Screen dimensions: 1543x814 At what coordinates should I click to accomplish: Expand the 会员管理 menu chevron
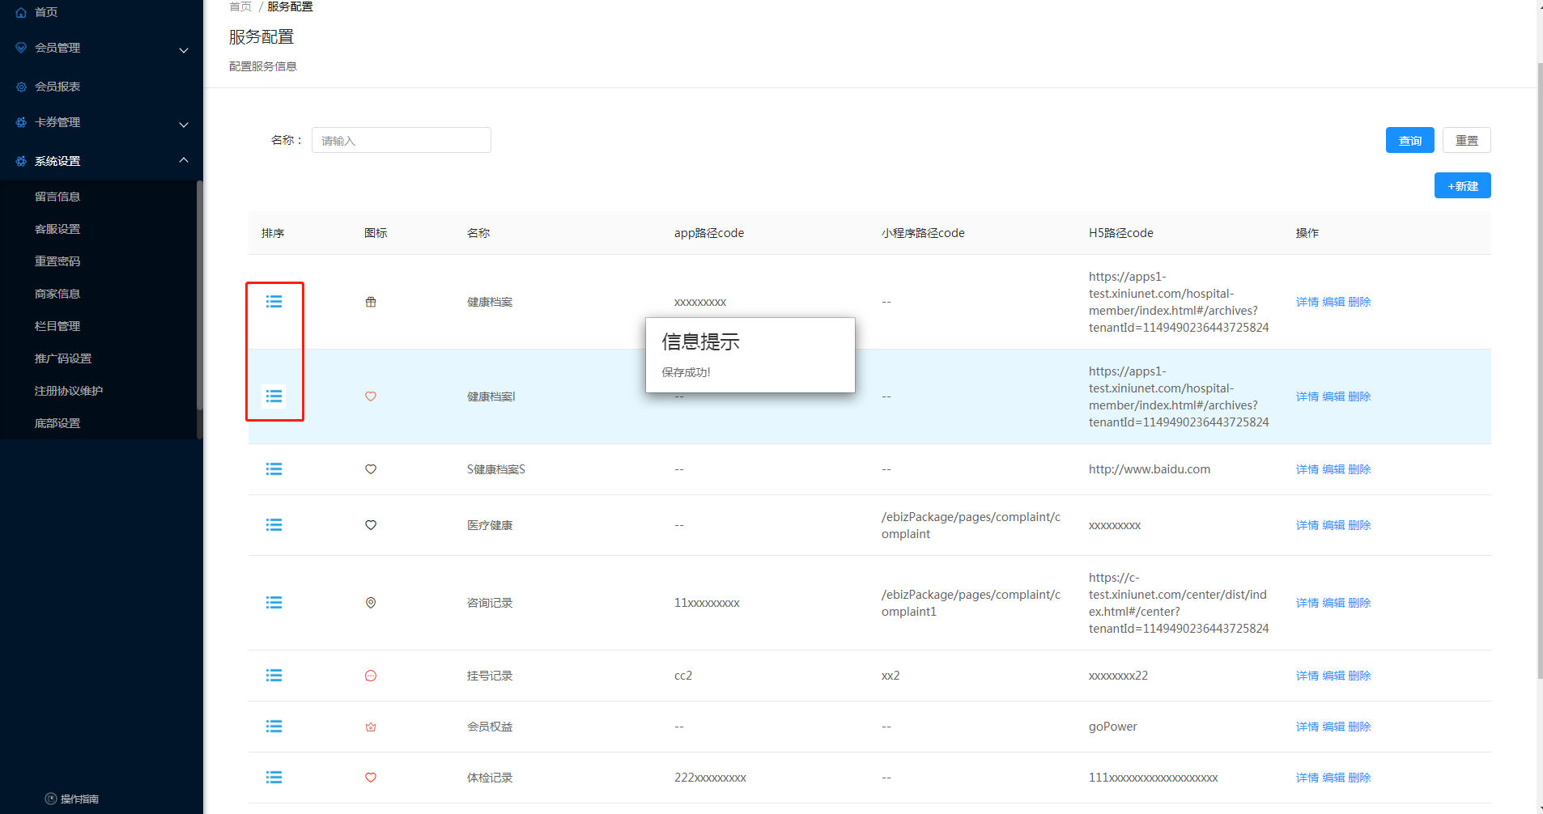[184, 50]
